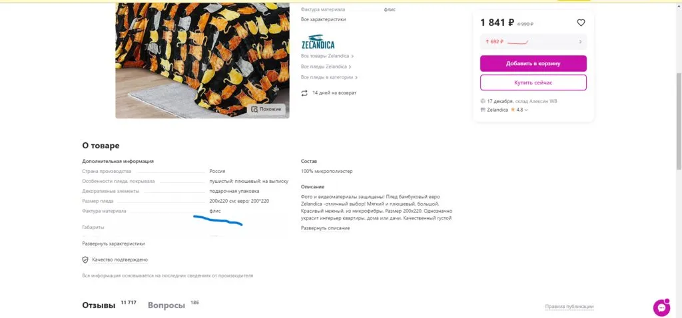Image resolution: width=682 pixels, height=318 pixels.
Task: Click the Купить сейчас button
Action: tap(533, 82)
